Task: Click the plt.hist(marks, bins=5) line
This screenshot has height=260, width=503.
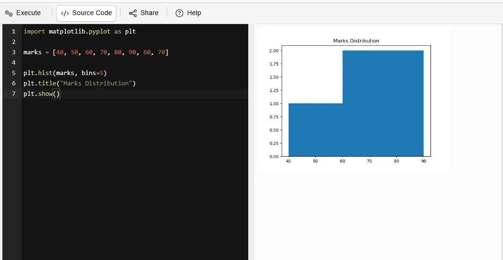Action: click(65, 73)
